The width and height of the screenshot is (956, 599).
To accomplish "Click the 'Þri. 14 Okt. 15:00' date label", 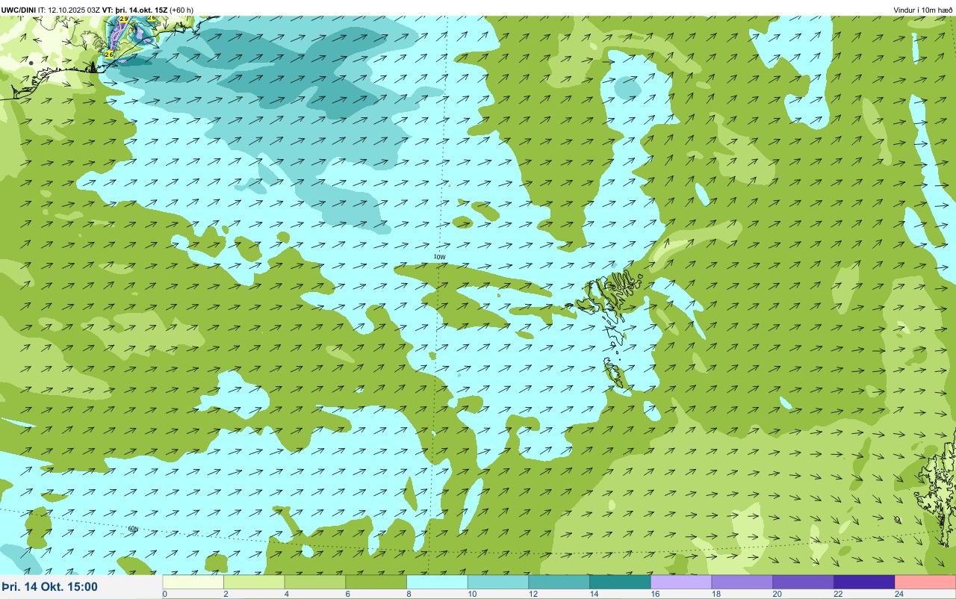I will (49, 587).
